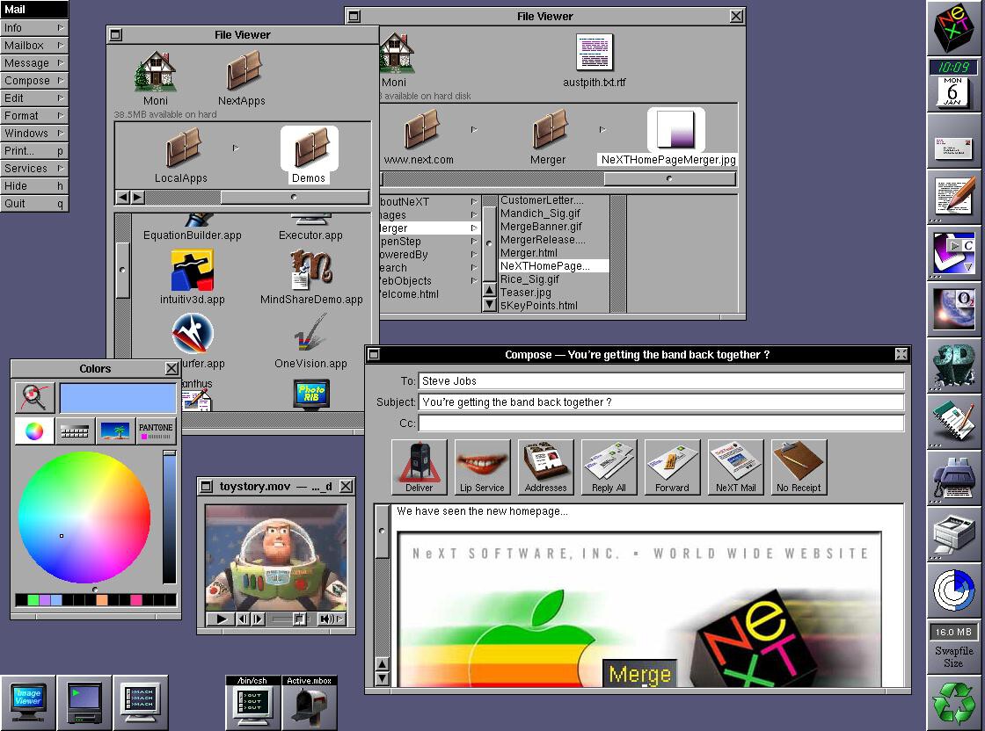Click the Cc input field in Compose
The image size is (985, 731).
[x=660, y=423]
